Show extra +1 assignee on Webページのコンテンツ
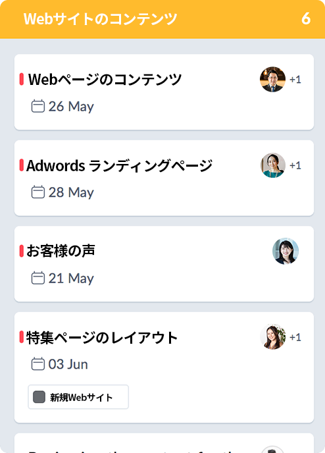This screenshot has width=325, height=453. 295,80
